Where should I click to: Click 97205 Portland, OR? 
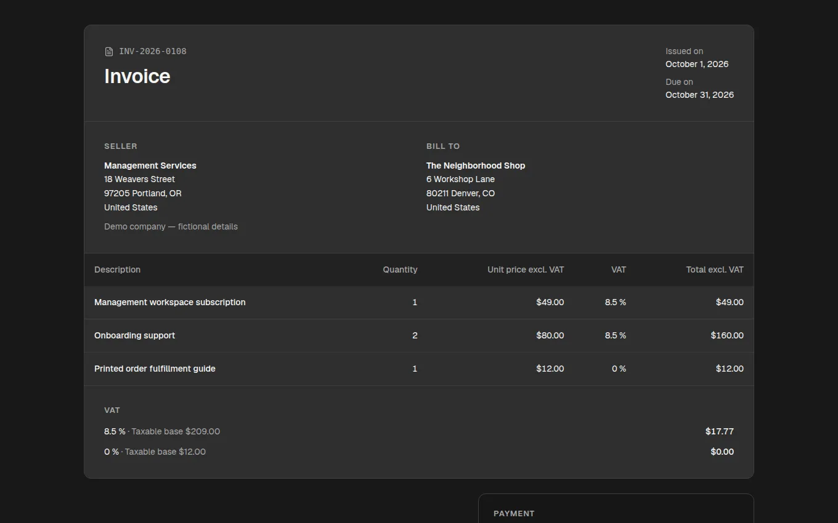143,193
